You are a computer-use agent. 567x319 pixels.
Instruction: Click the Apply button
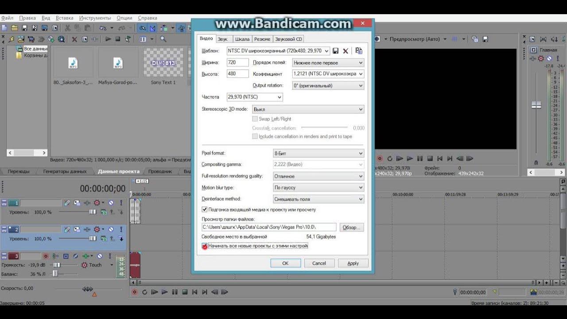(353, 263)
